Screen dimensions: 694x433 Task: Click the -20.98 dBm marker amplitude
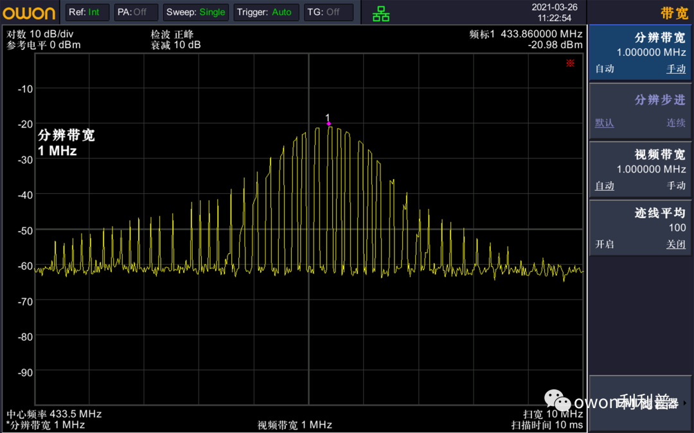(x=555, y=45)
